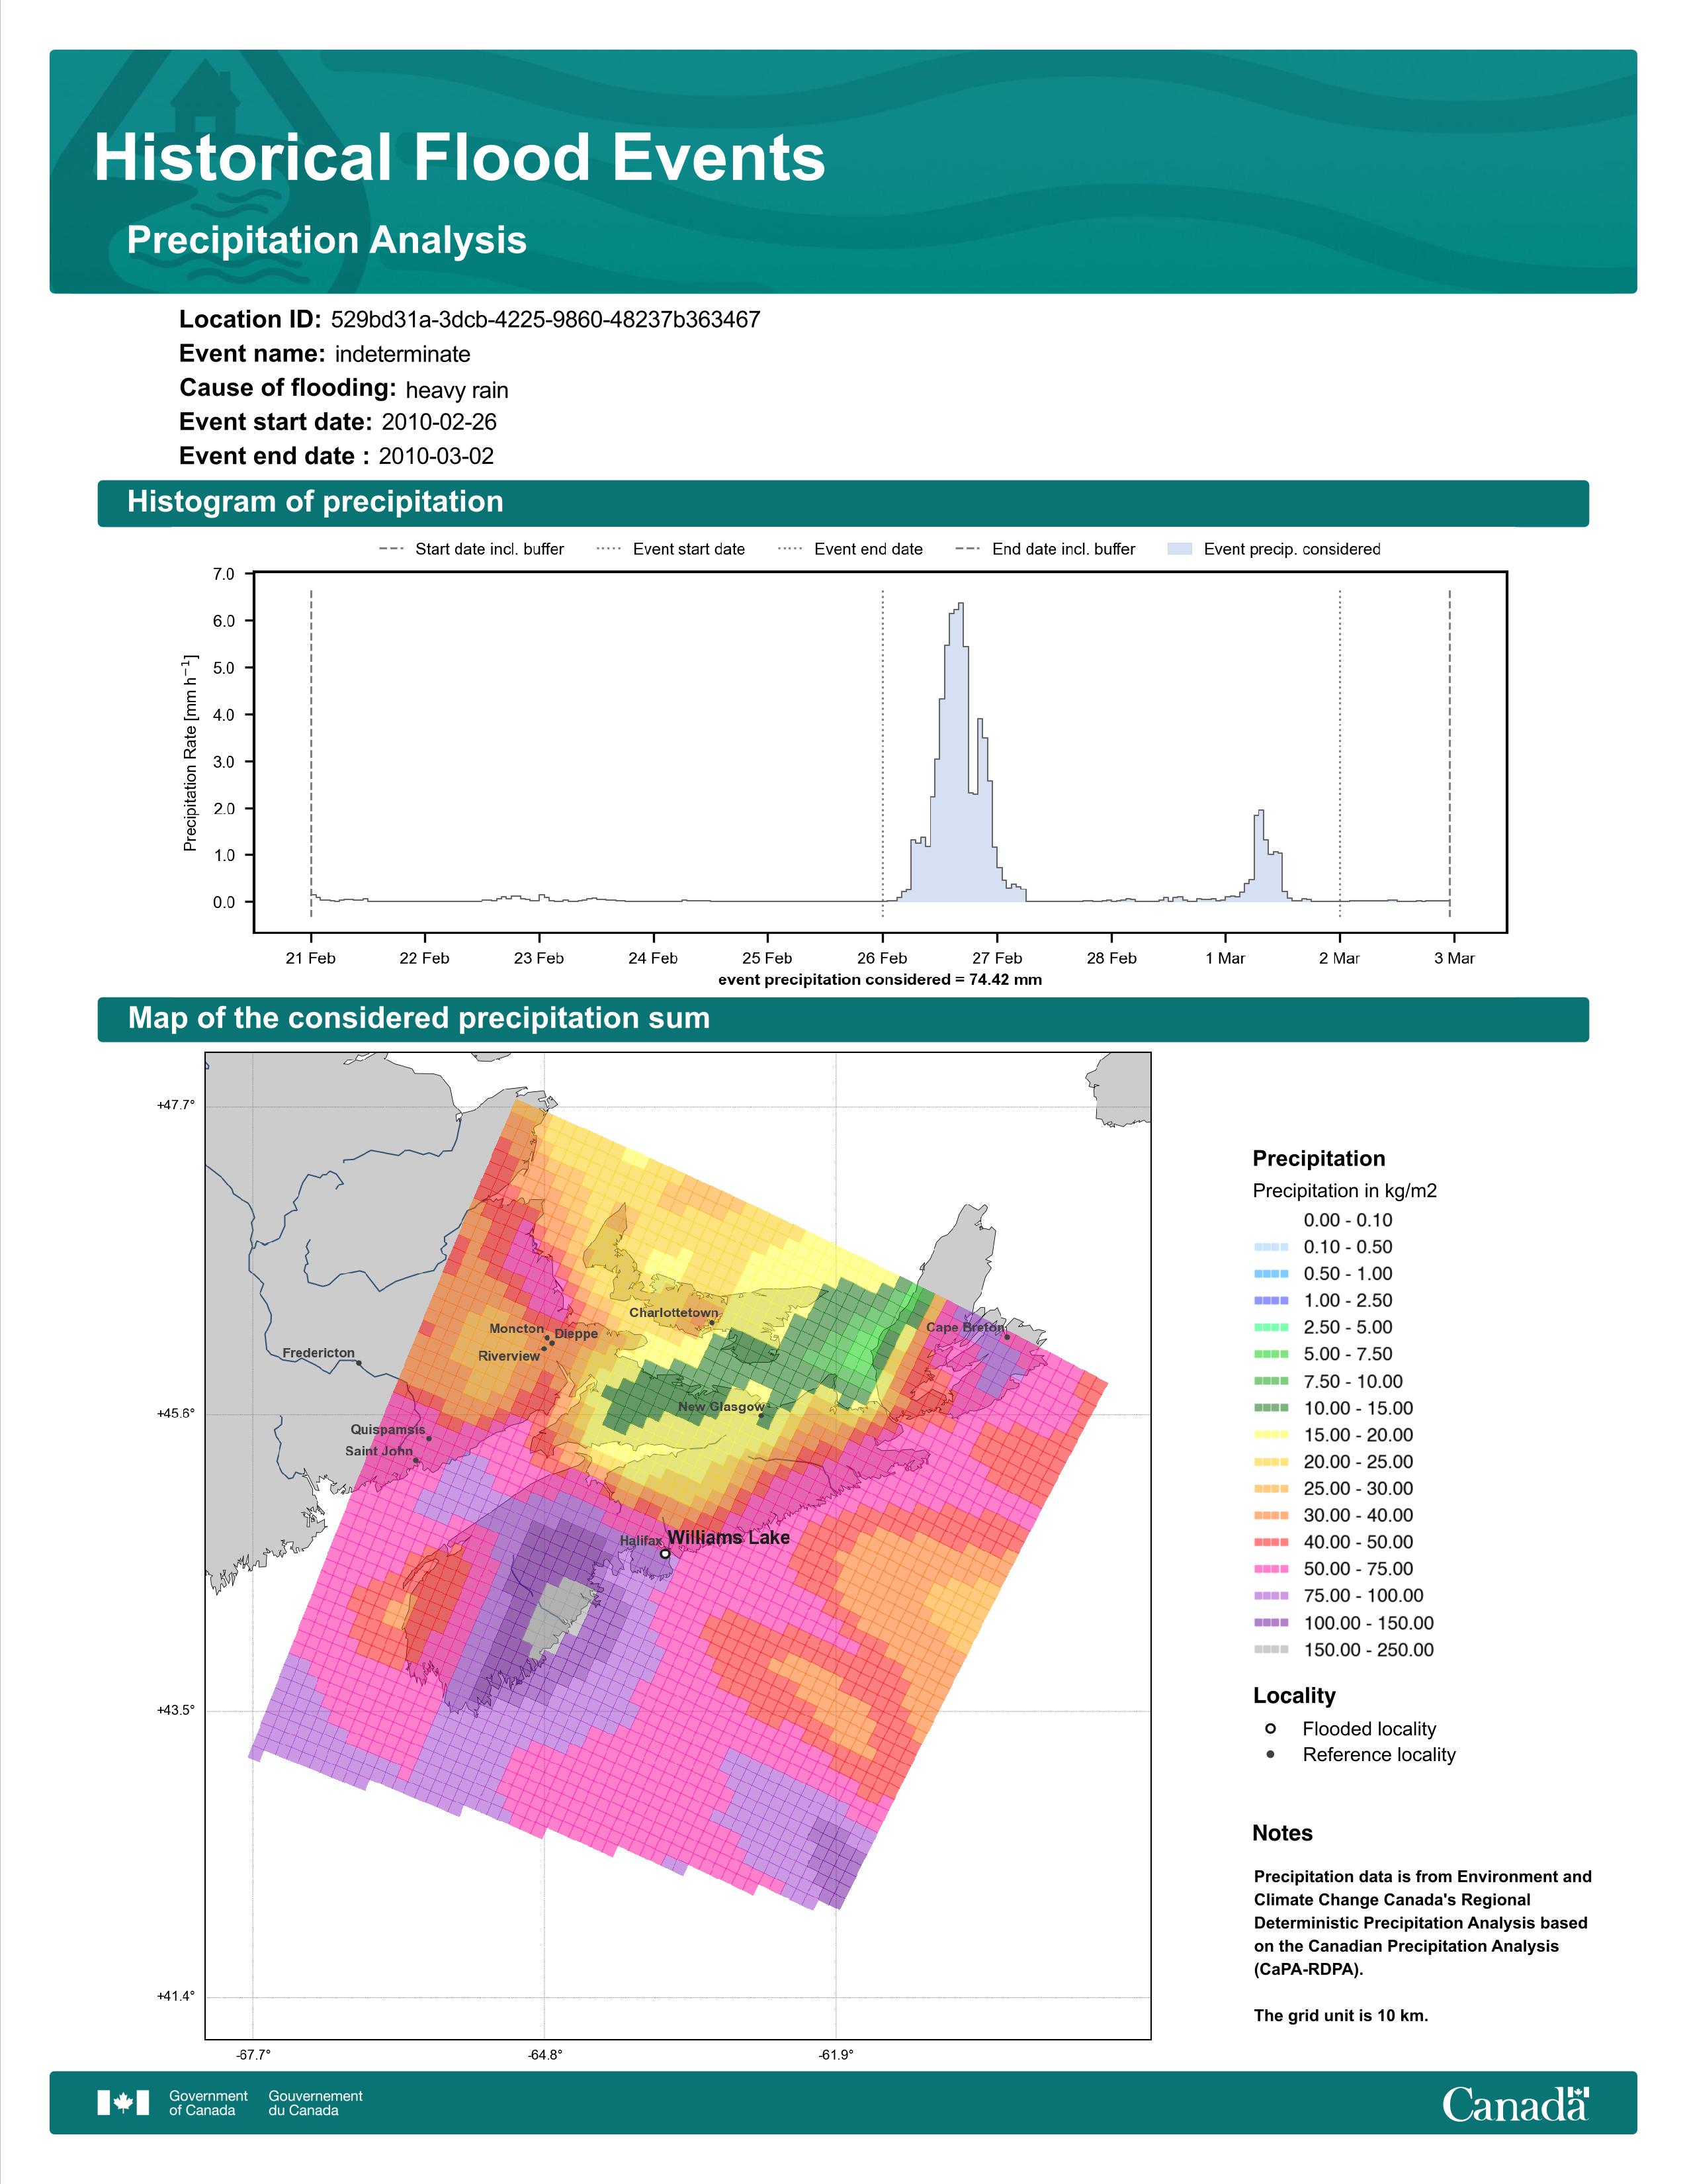The width and height of the screenshot is (1687, 2184).
Task: Click the Histogram of precipitation header bar
Action: (842, 503)
